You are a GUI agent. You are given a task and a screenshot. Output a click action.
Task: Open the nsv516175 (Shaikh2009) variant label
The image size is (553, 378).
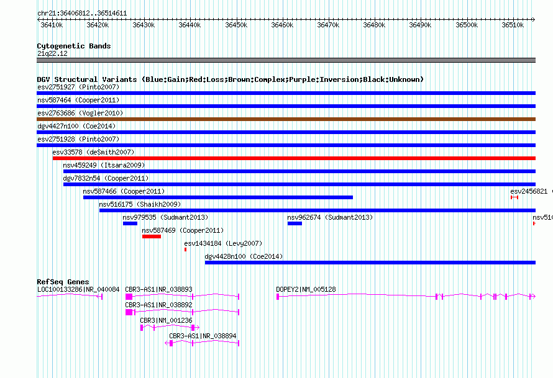pyautogui.click(x=140, y=204)
